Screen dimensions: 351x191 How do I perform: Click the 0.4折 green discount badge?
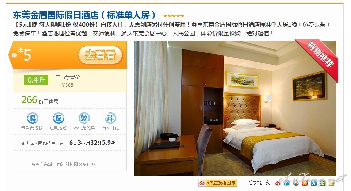[36, 80]
